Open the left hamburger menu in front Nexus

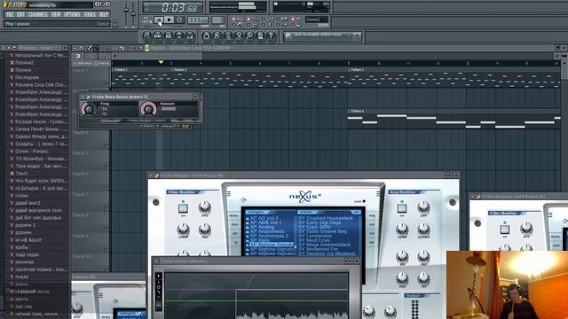coord(229,194)
